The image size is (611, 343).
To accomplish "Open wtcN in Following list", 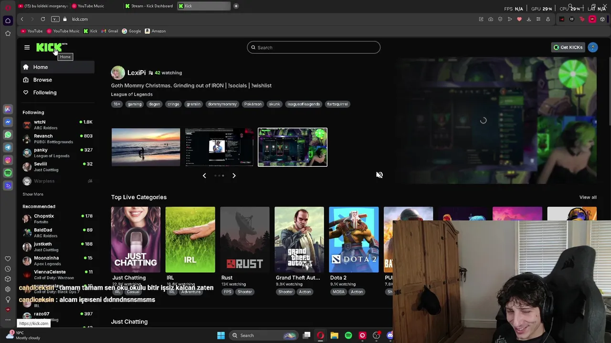I will pos(57,125).
